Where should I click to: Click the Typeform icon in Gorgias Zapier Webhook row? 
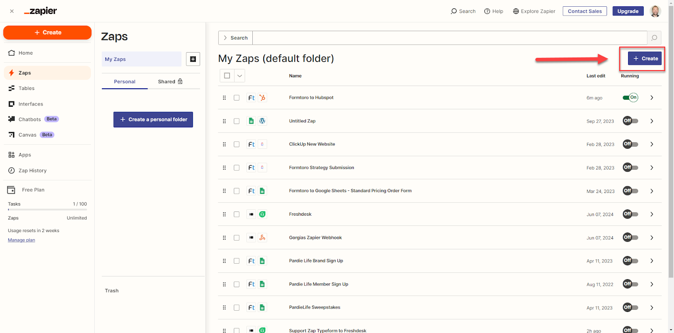251,238
